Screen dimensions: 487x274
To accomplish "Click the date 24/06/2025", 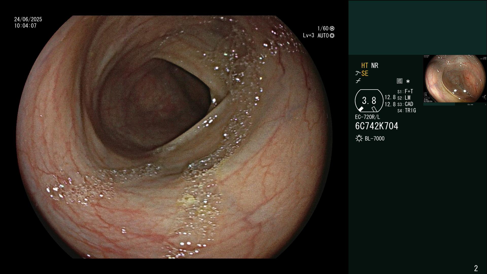I will pos(28,19).
